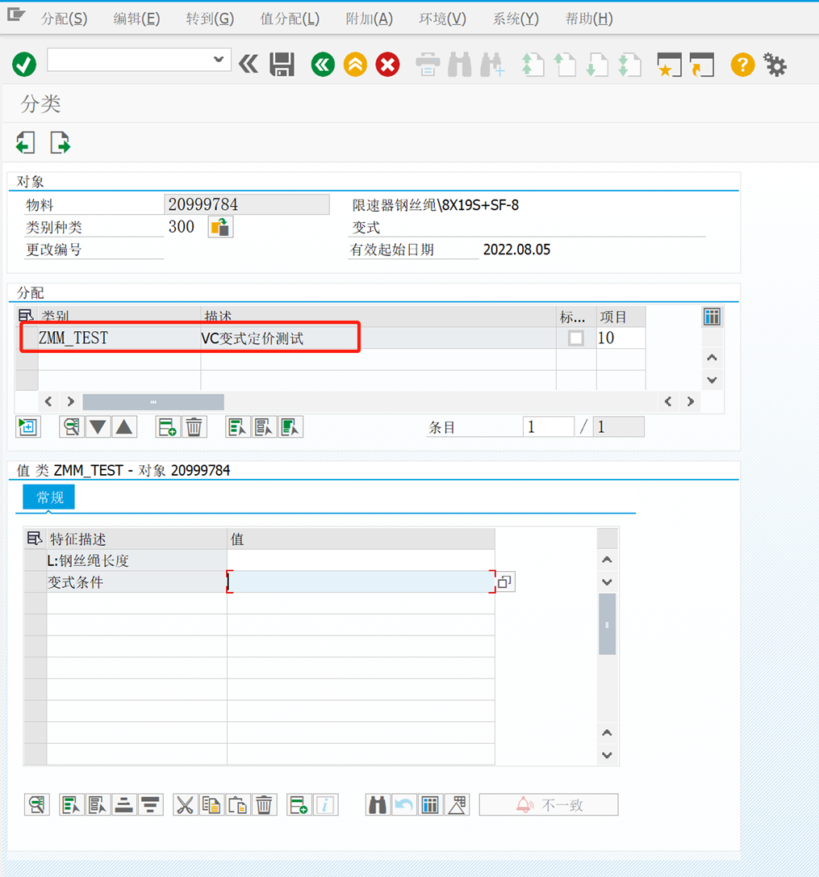The image size is (819, 877).
Task: Click value input field for 变式条件
Action: [361, 582]
